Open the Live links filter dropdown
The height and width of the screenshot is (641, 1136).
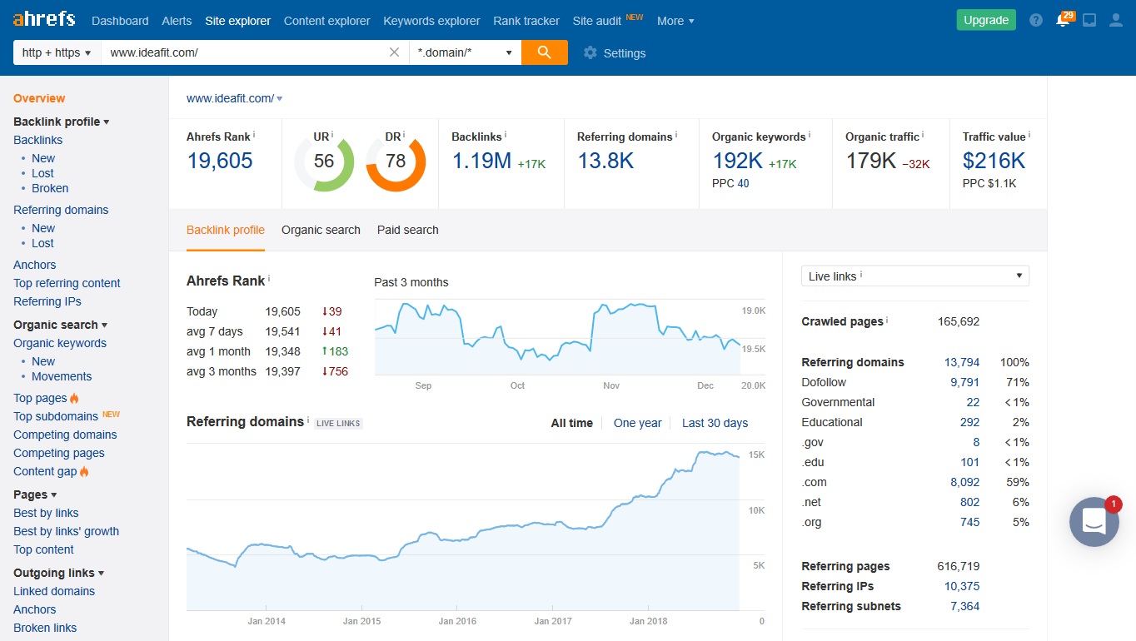point(914,276)
